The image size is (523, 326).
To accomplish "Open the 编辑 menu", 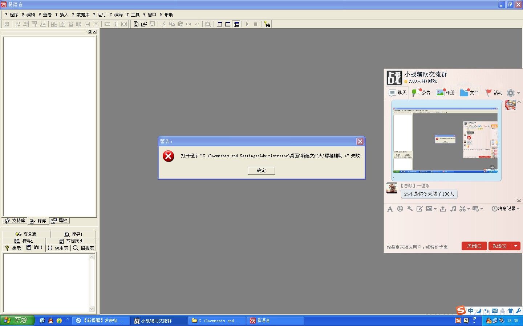I will 28,15.
